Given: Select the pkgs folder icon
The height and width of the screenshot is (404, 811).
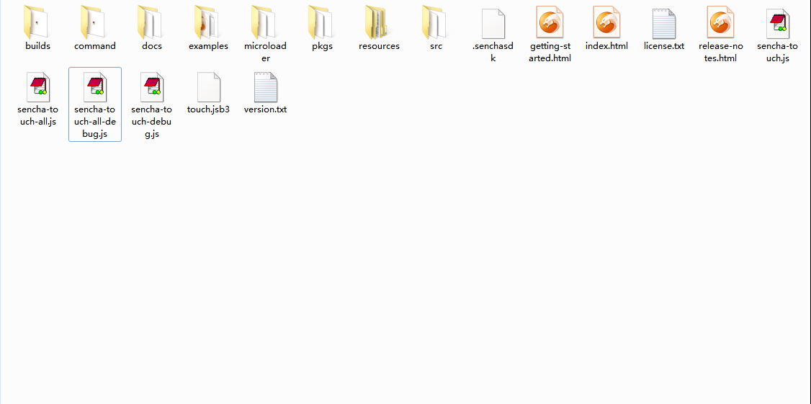Looking at the screenshot, I should (321, 23).
